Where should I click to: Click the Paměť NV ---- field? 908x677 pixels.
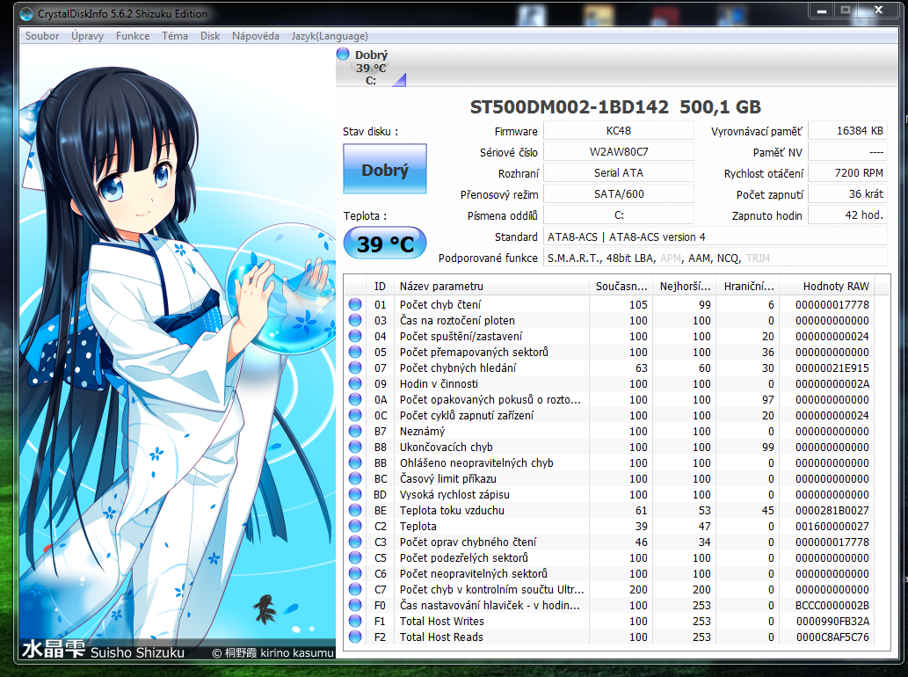[847, 152]
